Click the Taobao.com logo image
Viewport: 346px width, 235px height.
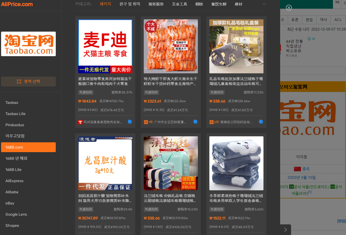[x=28, y=44]
